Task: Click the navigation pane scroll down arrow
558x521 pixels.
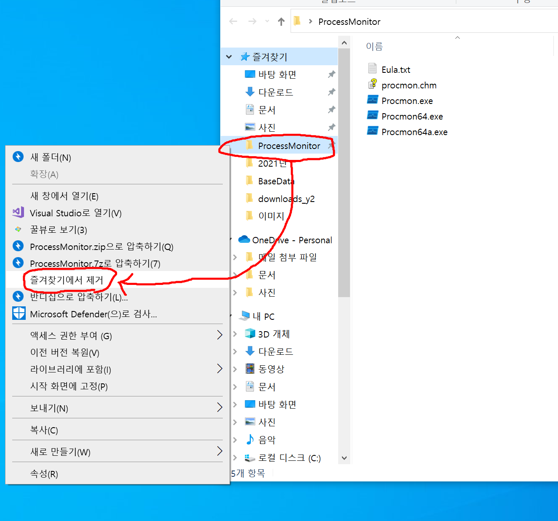Action: tap(344, 458)
